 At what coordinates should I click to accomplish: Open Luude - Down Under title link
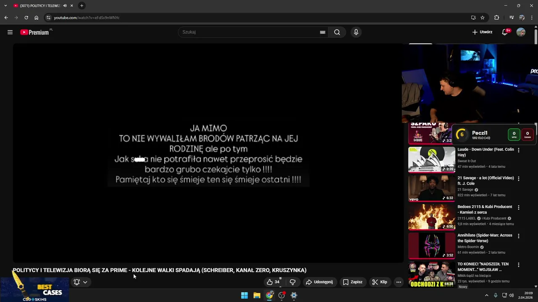(x=485, y=152)
